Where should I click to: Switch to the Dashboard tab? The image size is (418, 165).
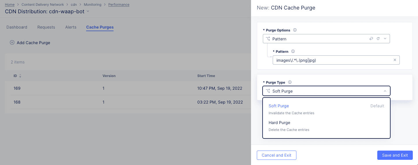(x=17, y=27)
